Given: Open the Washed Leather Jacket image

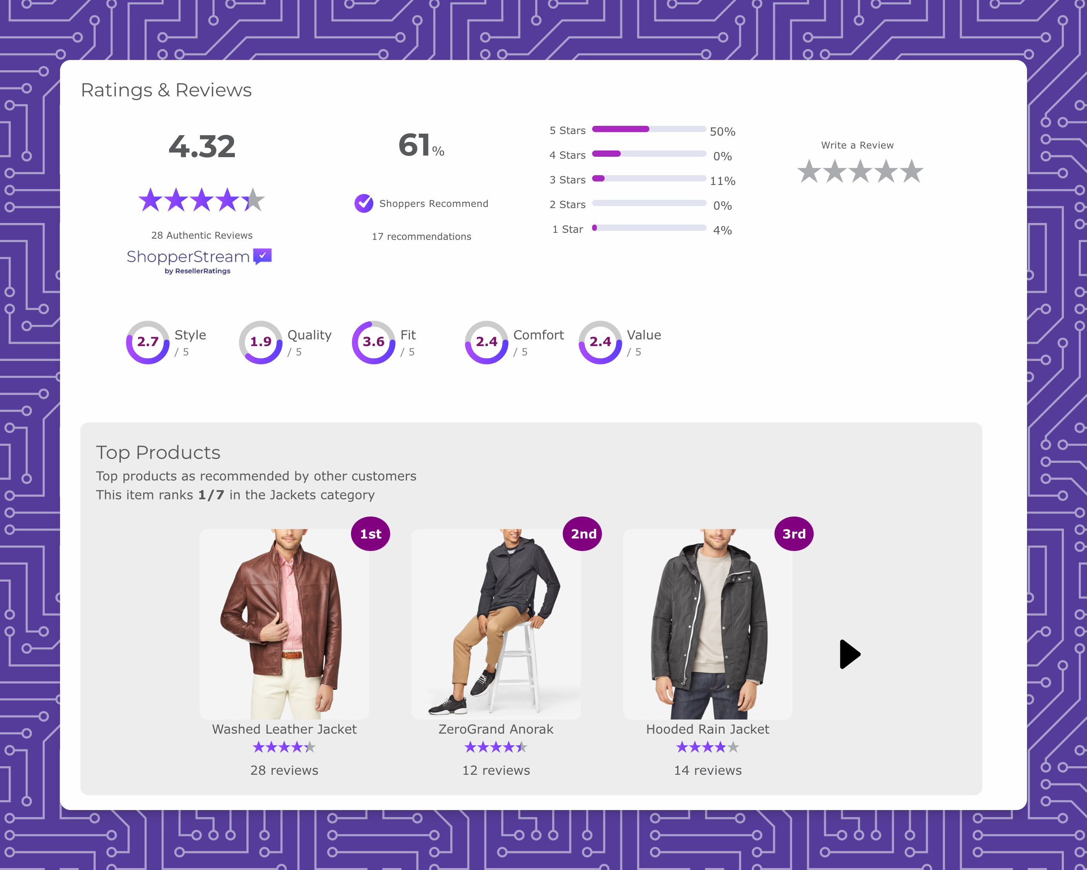Looking at the screenshot, I should (284, 624).
